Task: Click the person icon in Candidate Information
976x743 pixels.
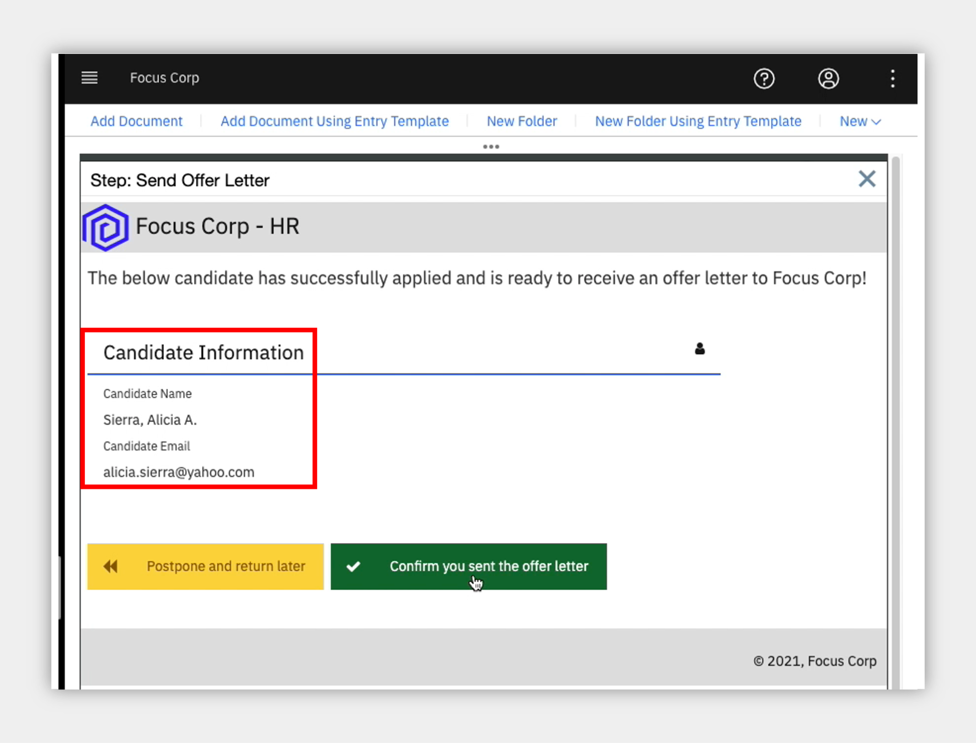Action: [700, 349]
